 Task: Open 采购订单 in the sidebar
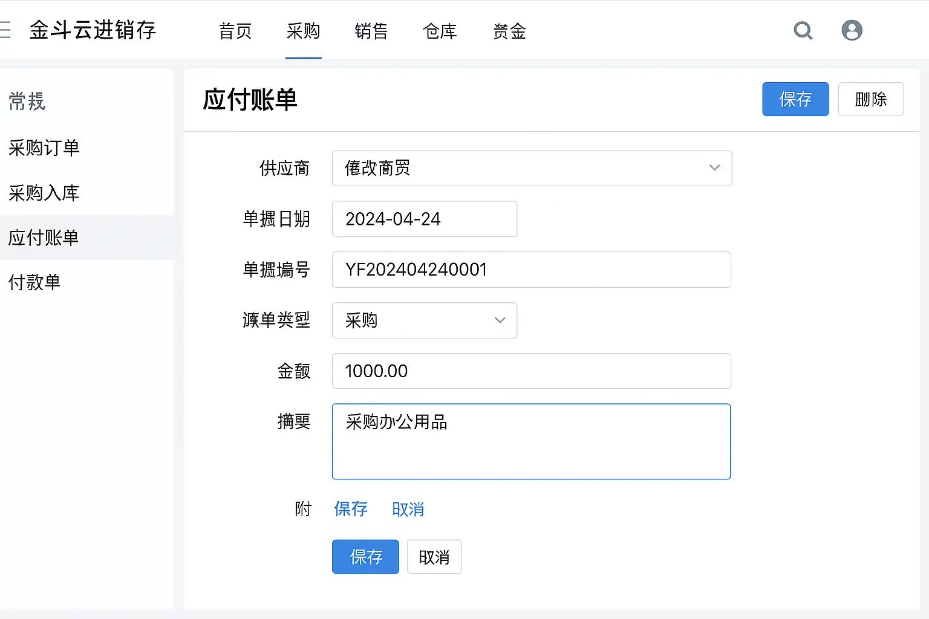(44, 148)
